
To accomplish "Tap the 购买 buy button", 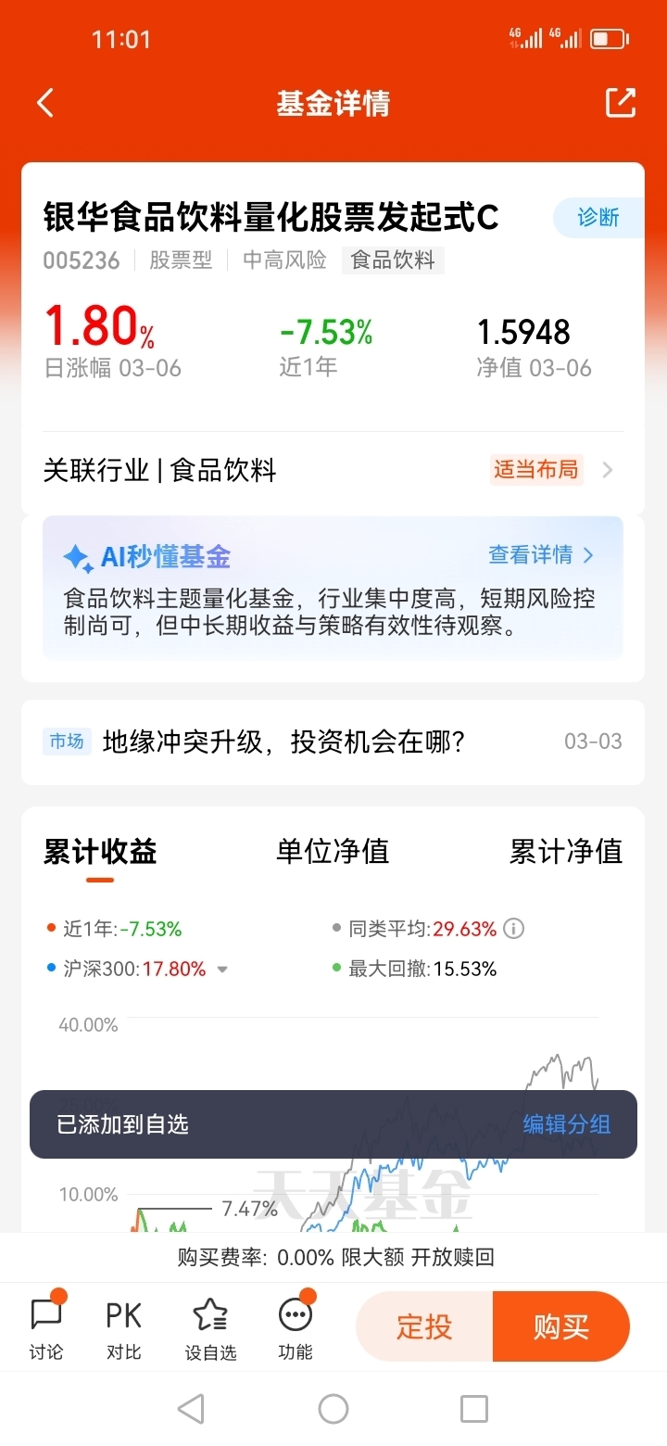I will pos(561,1326).
